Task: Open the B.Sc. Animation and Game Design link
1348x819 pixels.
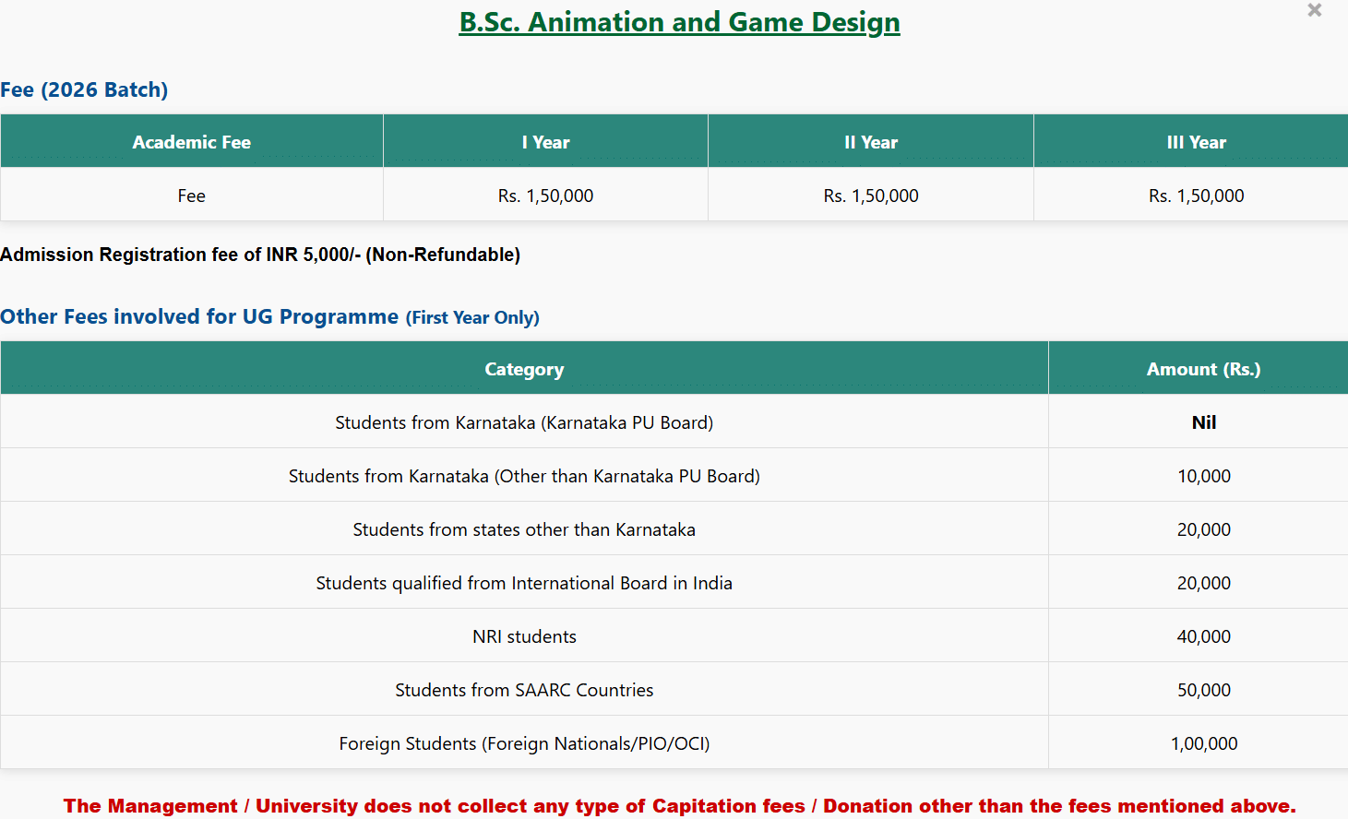Action: click(679, 22)
